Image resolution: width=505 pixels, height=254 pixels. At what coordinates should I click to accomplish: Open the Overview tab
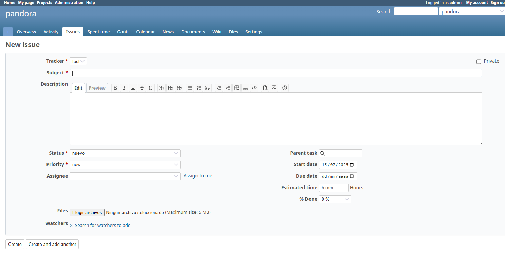coord(26,32)
